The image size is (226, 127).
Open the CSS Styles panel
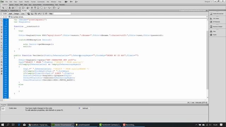pos(215,18)
